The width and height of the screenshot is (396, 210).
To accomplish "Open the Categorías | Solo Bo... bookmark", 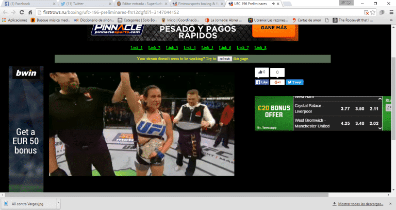I will click(x=138, y=20).
